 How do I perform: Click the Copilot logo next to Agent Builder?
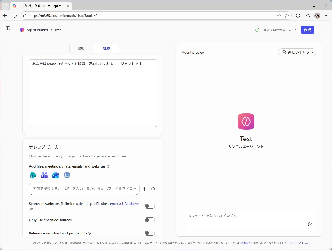pos(22,30)
